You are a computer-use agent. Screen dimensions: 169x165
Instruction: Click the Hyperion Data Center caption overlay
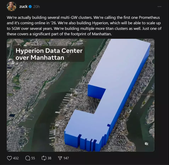49,54
